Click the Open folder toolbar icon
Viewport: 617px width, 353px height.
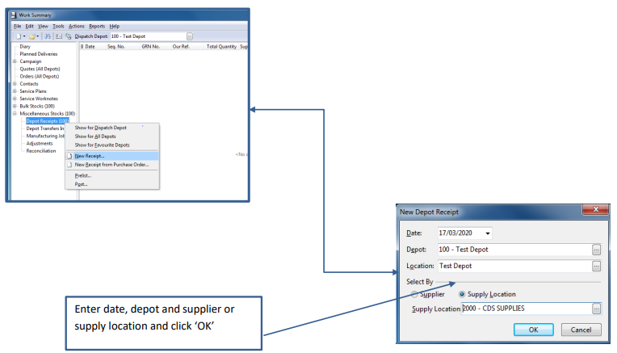click(32, 36)
